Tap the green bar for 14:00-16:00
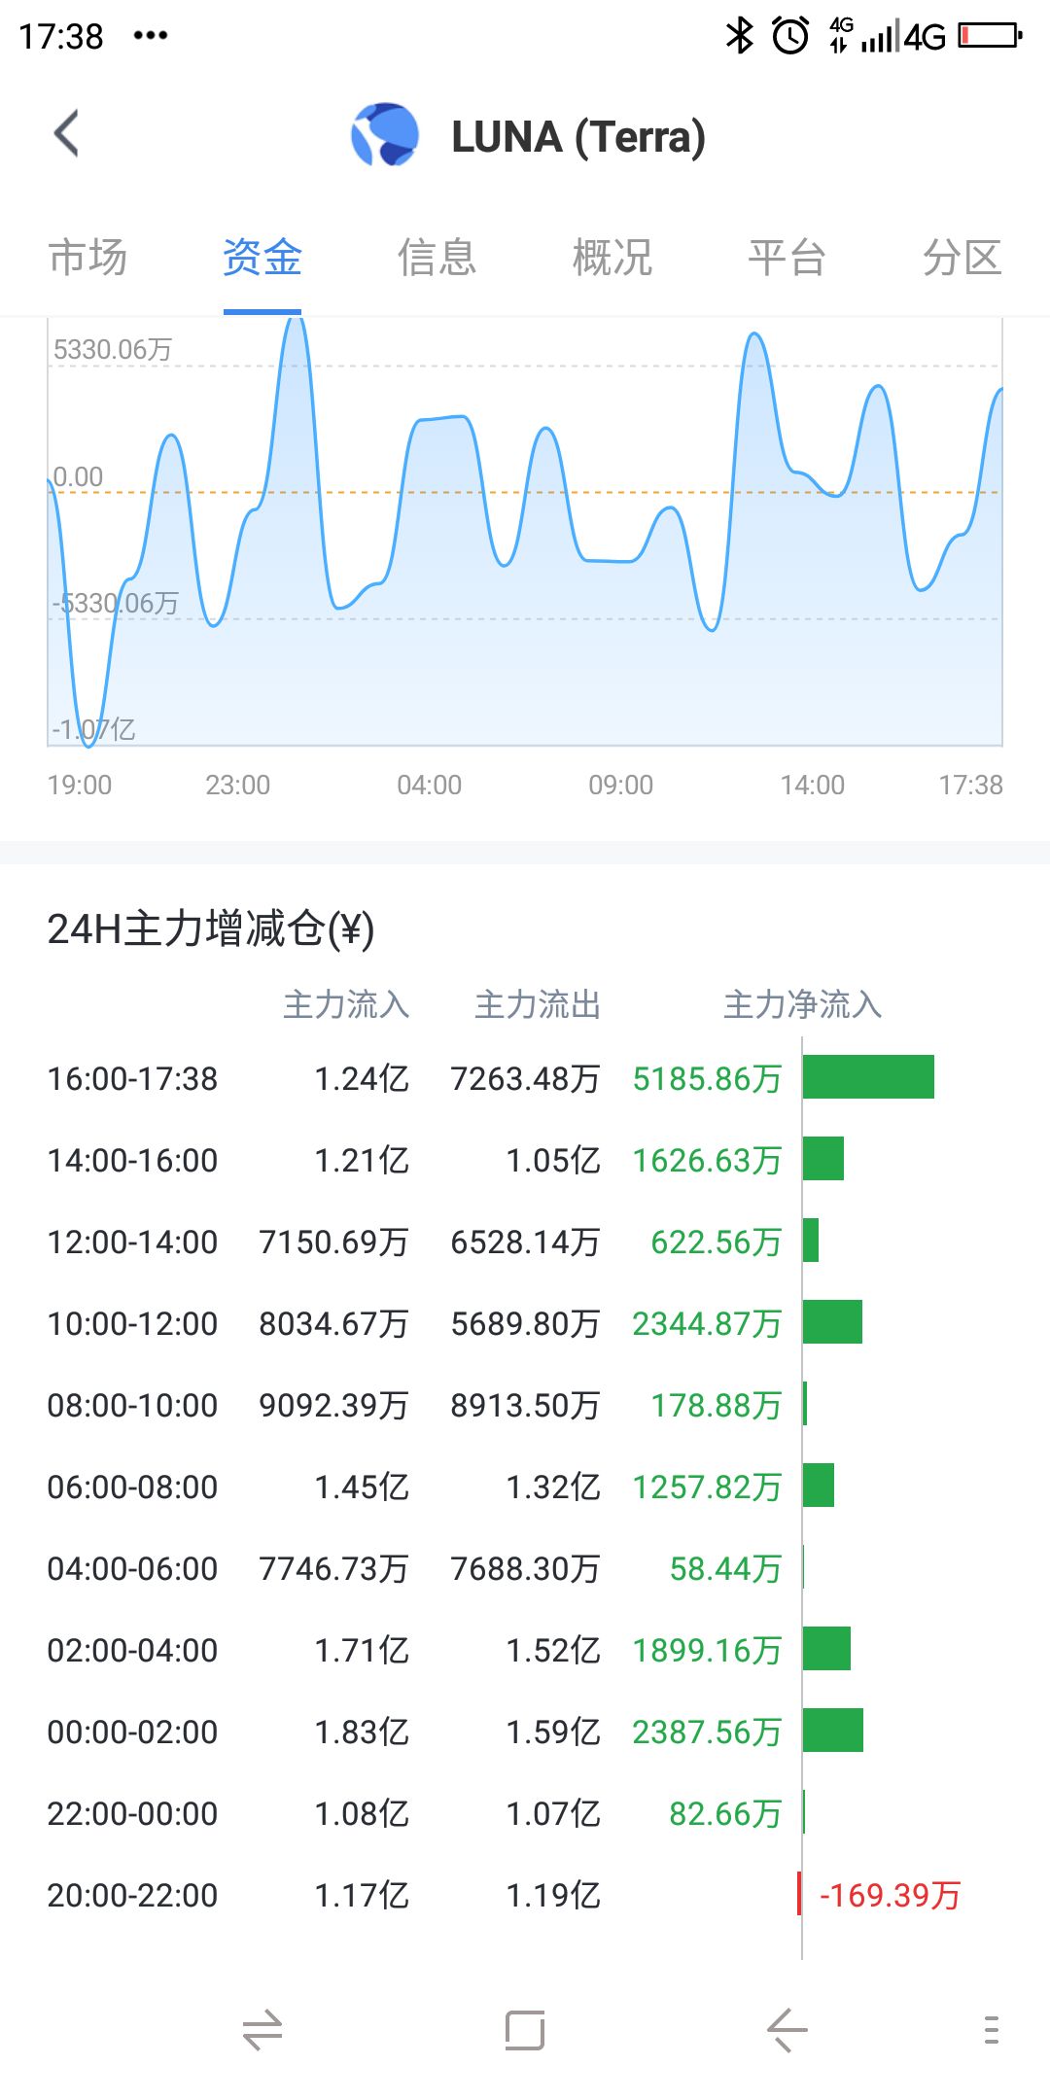The height and width of the screenshot is (2100, 1050). 823,1159
